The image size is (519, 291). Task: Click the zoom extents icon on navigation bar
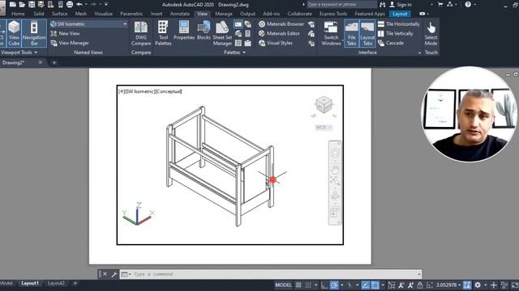[x=335, y=180]
